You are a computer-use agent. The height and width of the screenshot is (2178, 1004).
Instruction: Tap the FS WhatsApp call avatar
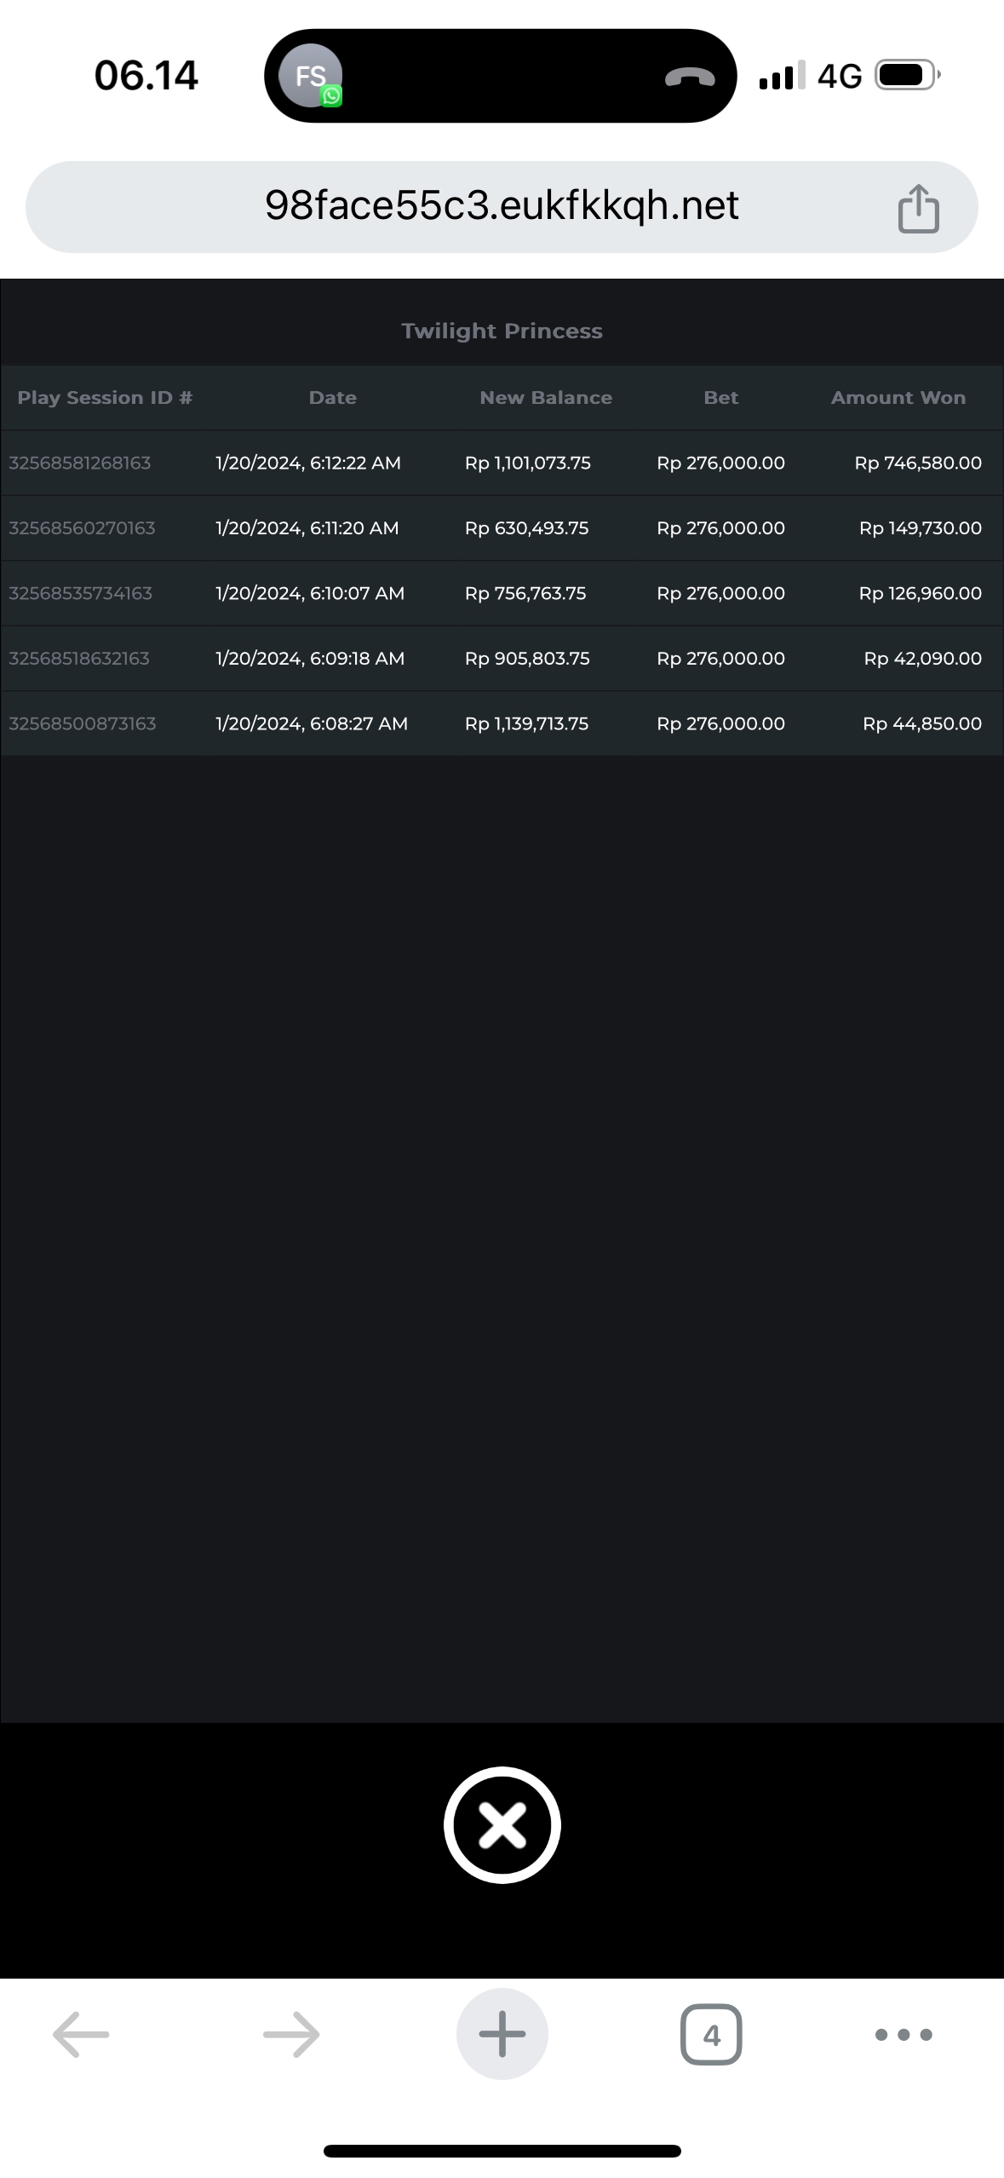click(311, 77)
